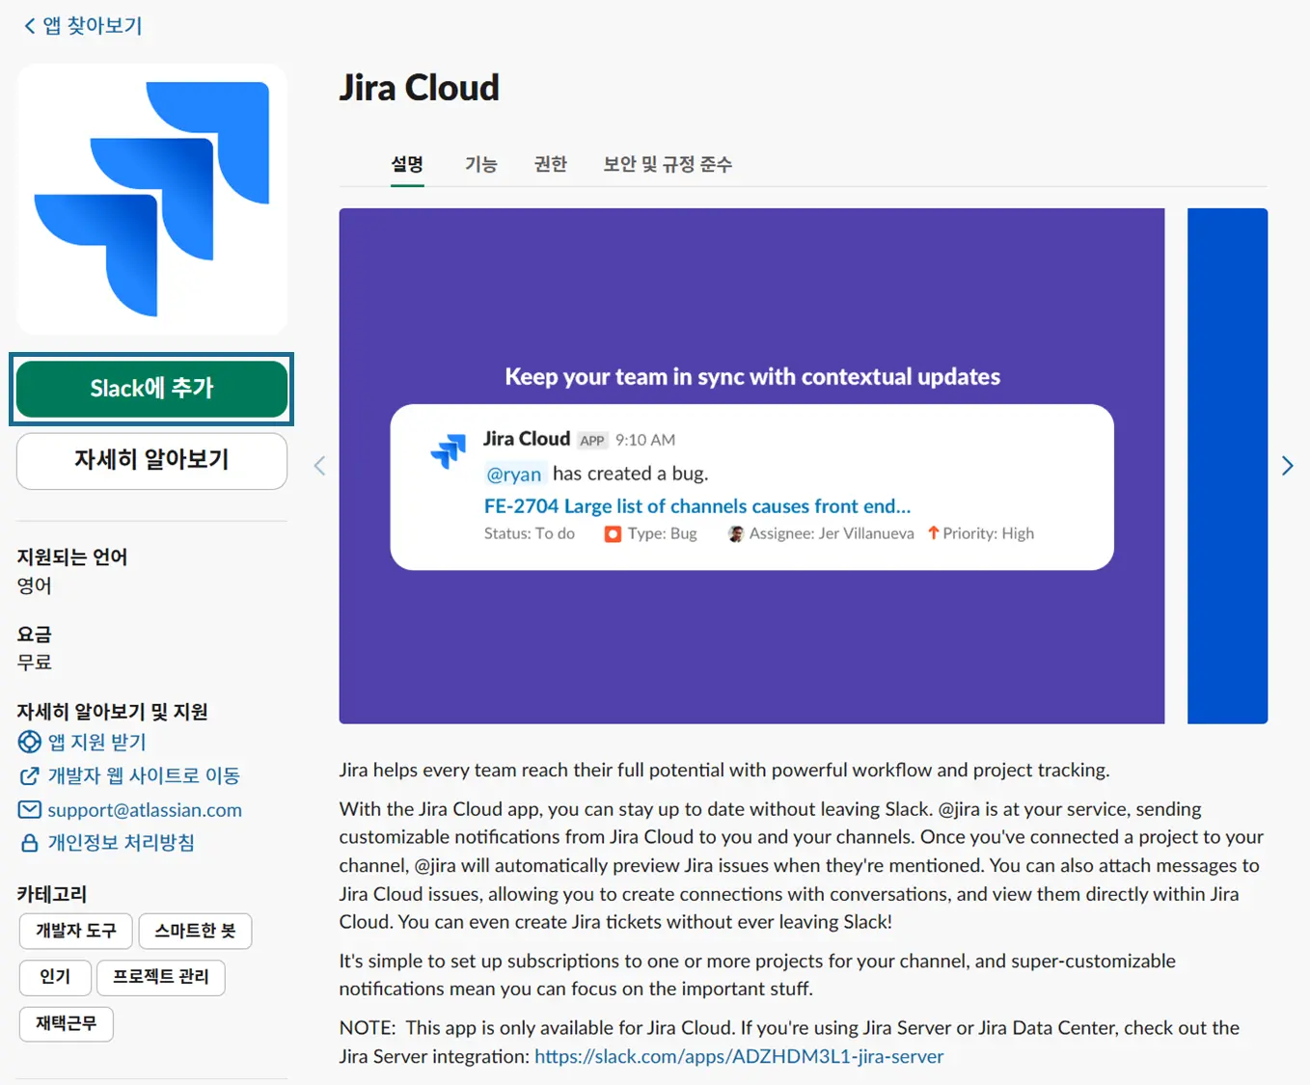Click the 'Status: To do' text
This screenshot has height=1085, width=1310.
click(530, 533)
